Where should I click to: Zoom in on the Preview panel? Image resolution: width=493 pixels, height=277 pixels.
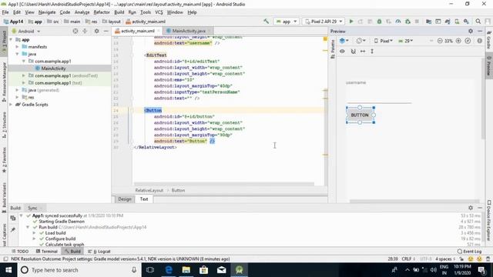[x=458, y=41]
